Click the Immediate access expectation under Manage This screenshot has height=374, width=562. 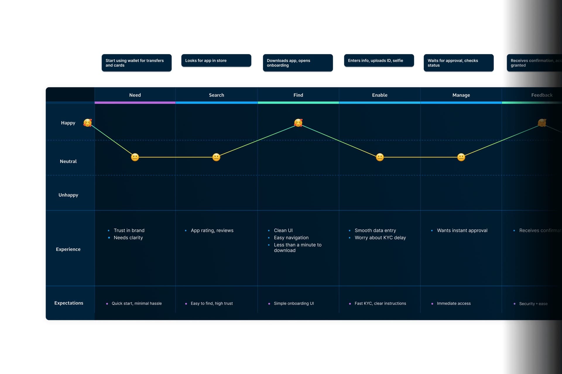(x=453, y=303)
